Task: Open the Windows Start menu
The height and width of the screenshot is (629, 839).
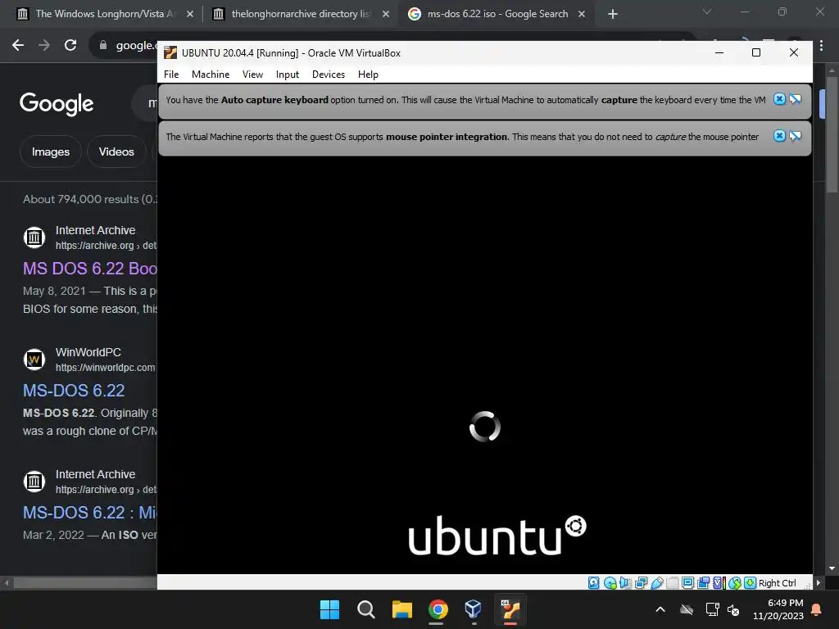Action: click(329, 609)
